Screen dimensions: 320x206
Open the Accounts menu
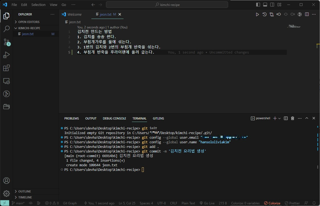click(6, 181)
